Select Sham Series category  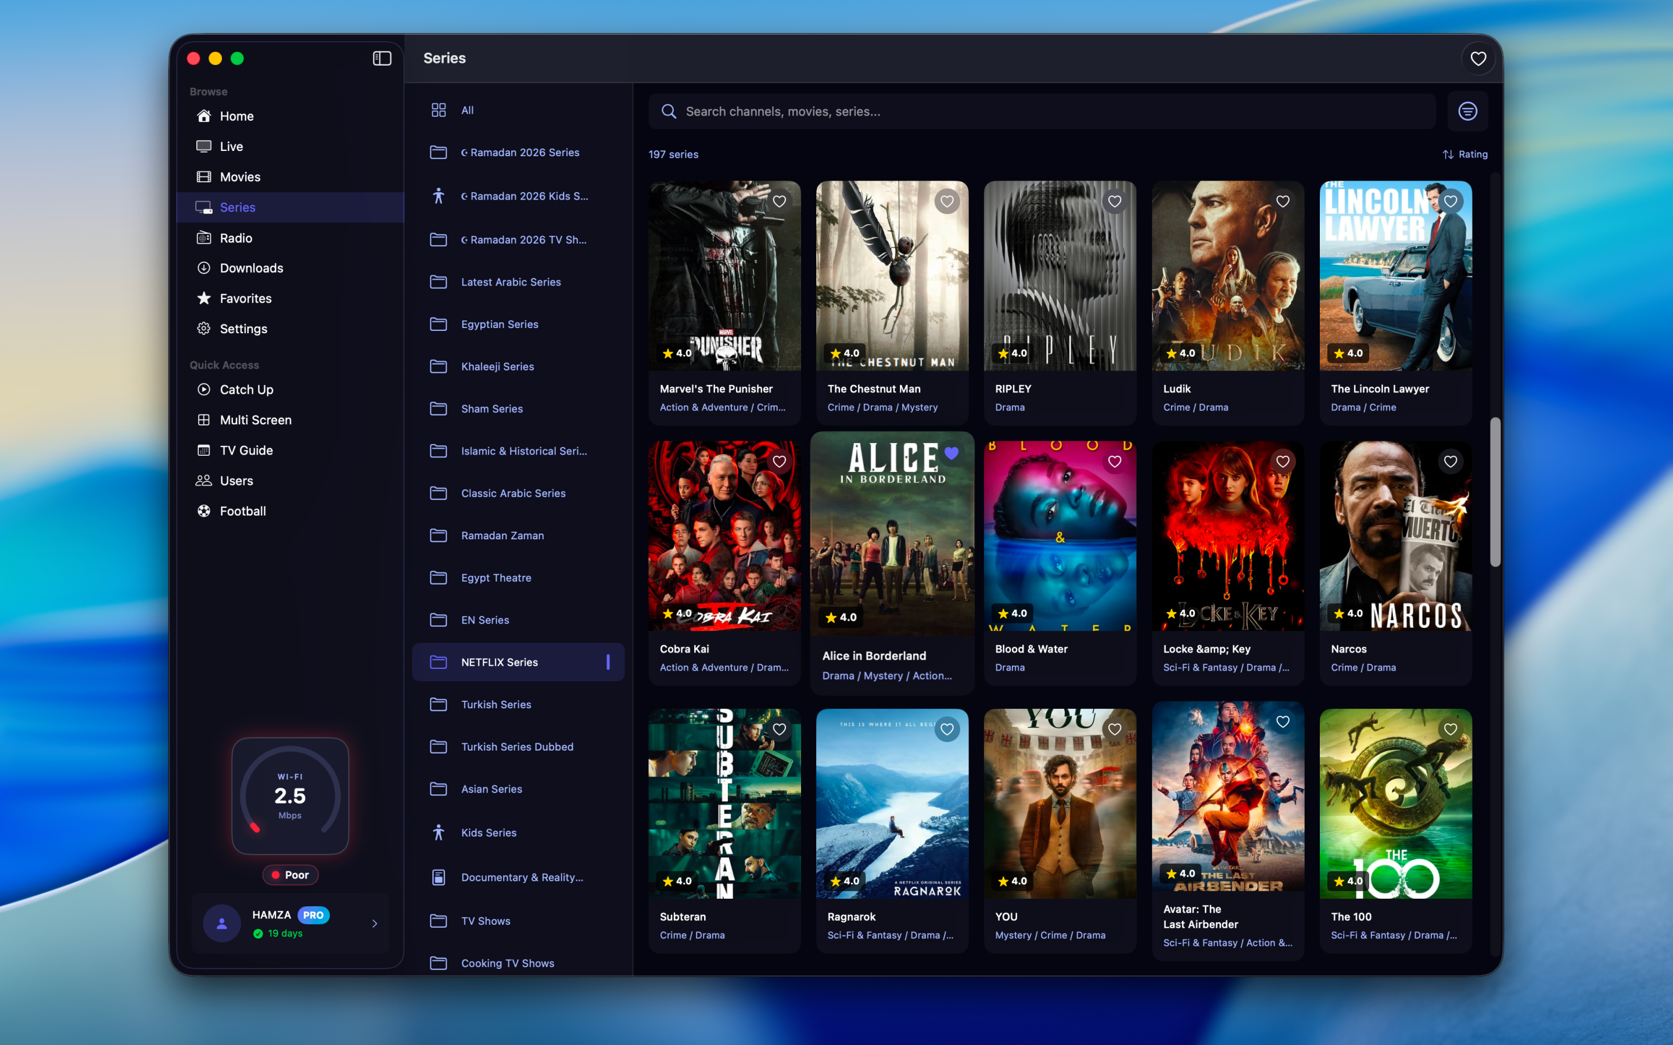(518, 409)
